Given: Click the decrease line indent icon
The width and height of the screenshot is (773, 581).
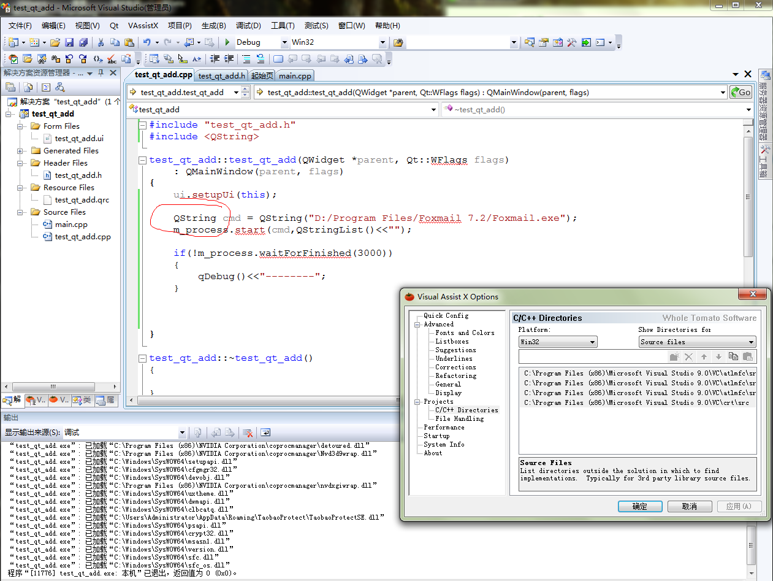Looking at the screenshot, I should (215, 59).
